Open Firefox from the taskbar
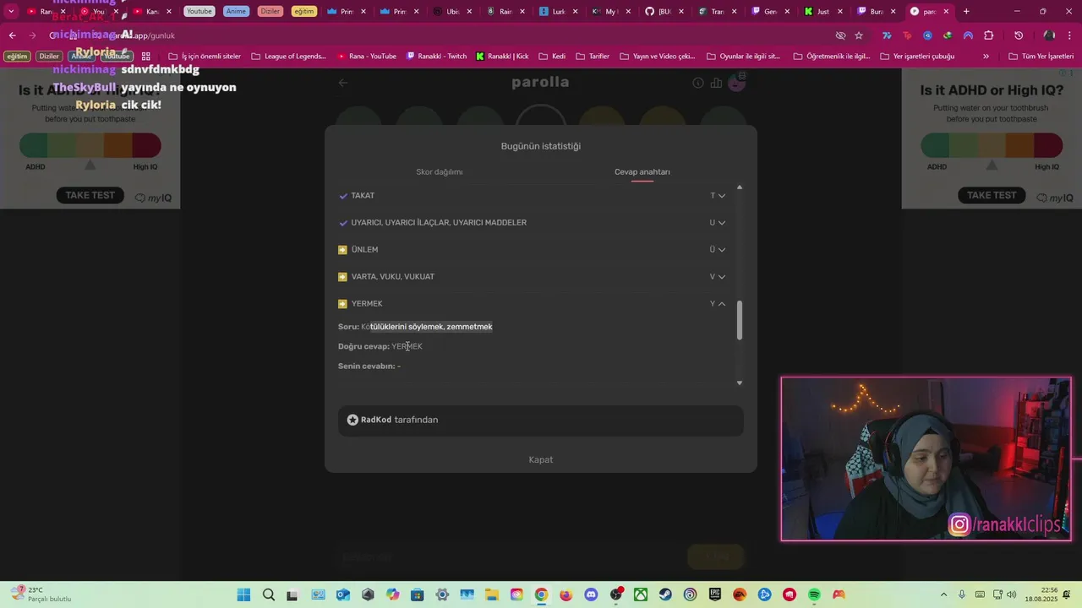This screenshot has height=608, width=1082. (566, 594)
